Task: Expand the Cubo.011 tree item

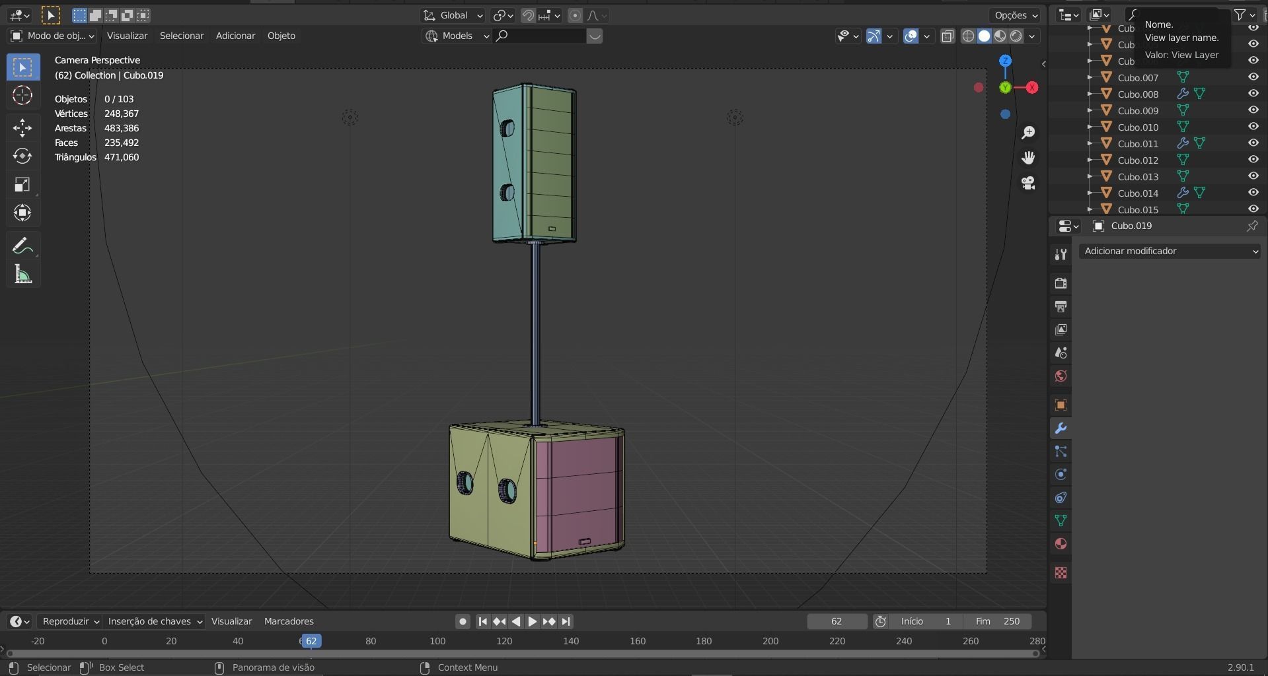Action: coord(1090,143)
